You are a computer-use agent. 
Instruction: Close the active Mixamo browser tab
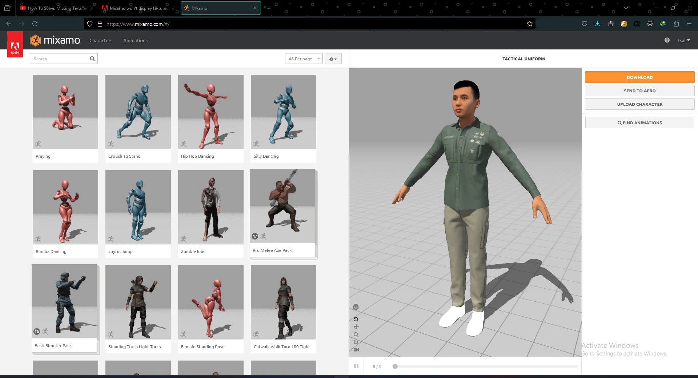255,8
